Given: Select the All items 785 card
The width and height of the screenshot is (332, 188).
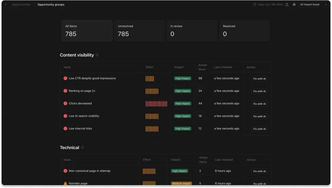Looking at the screenshot, I should [x=87, y=31].
